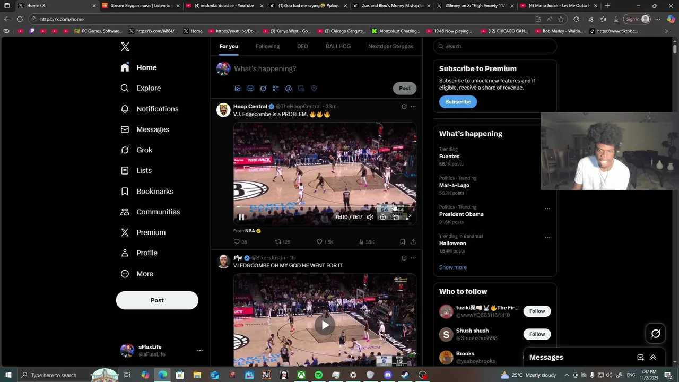Viewport: 679px width, 382px height.
Task: Expand More in the left sidebar
Action: tap(137, 274)
